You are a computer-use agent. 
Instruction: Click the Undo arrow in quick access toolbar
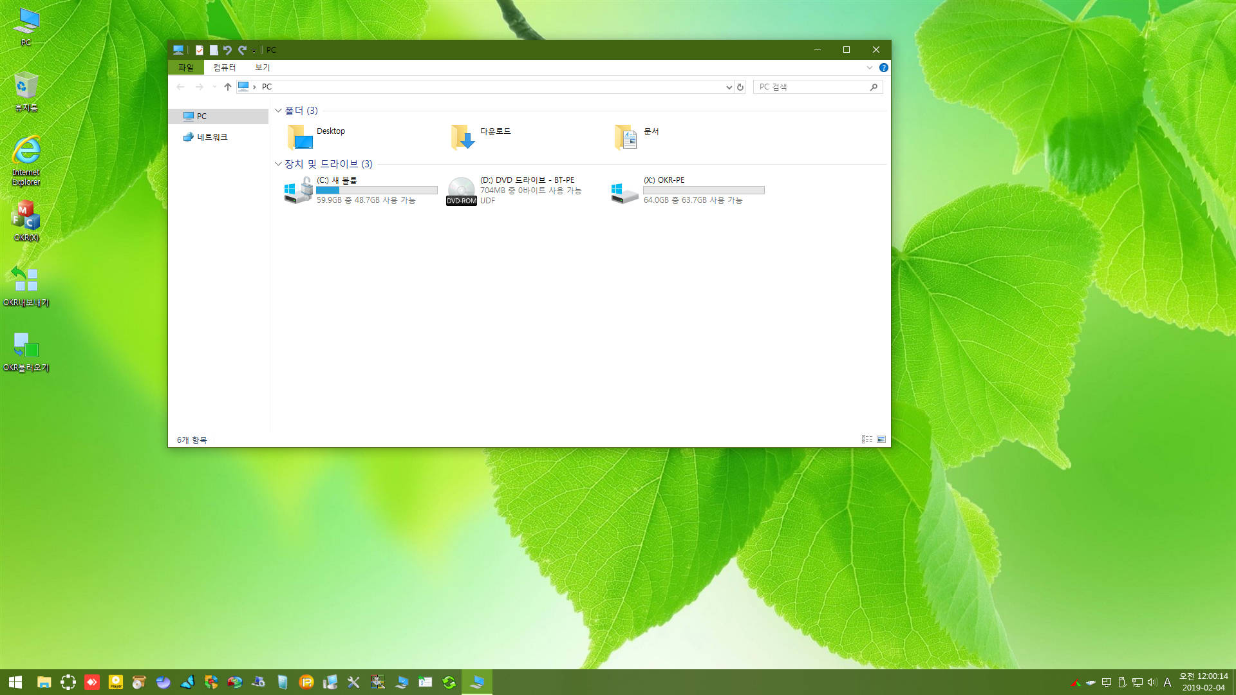pyautogui.click(x=227, y=50)
